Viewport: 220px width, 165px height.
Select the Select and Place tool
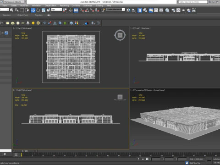point(49,10)
